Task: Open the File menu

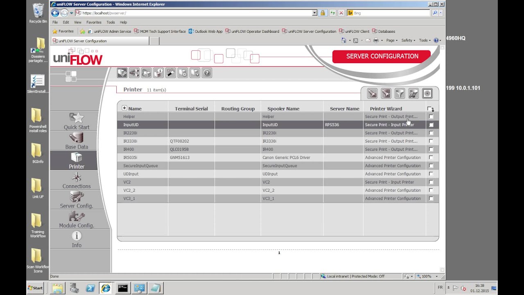Action: pyautogui.click(x=55, y=22)
